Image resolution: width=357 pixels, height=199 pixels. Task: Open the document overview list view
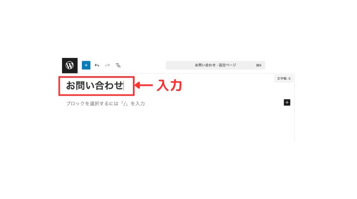click(x=118, y=65)
